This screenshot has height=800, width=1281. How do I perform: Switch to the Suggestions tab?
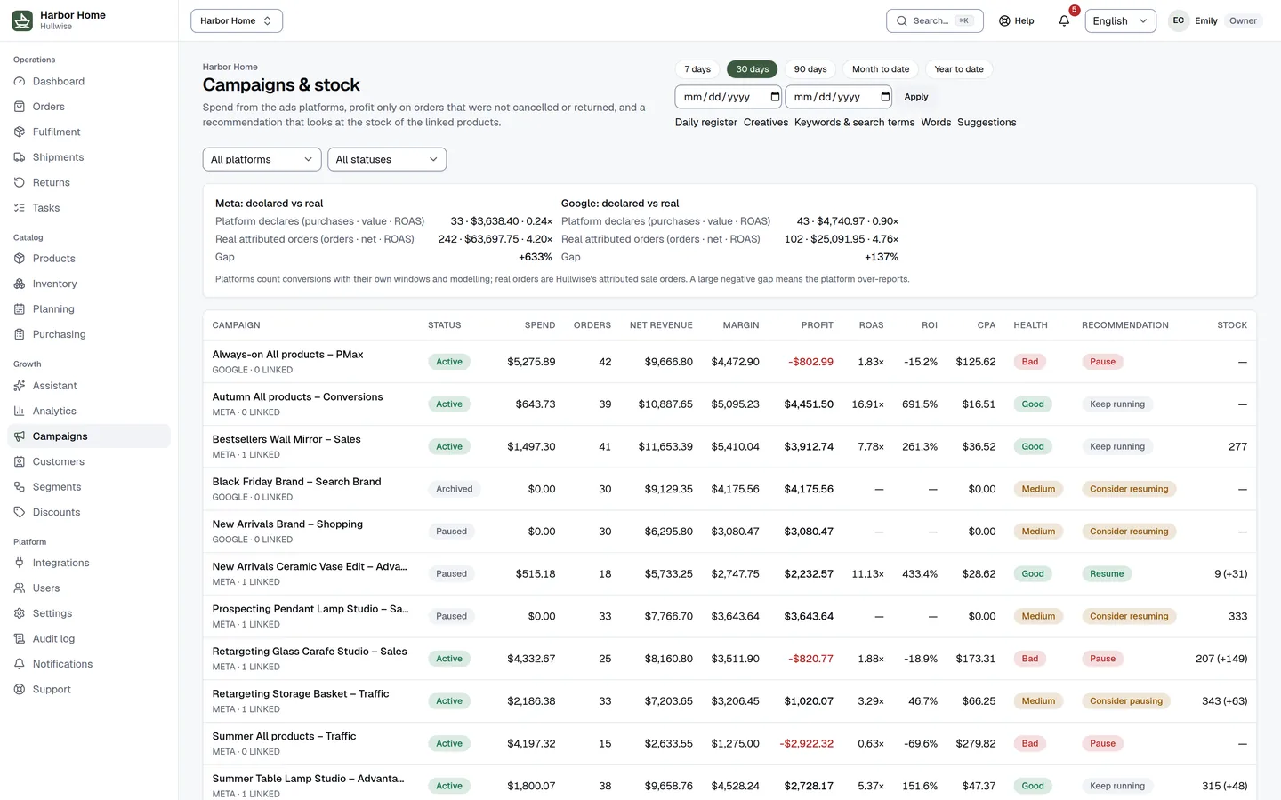[987, 123]
